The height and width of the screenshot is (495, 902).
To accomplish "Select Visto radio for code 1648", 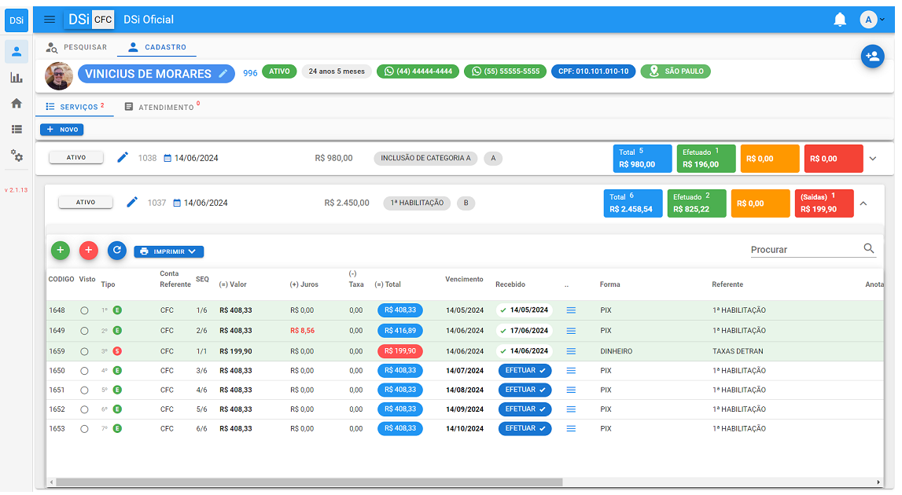I will (84, 310).
